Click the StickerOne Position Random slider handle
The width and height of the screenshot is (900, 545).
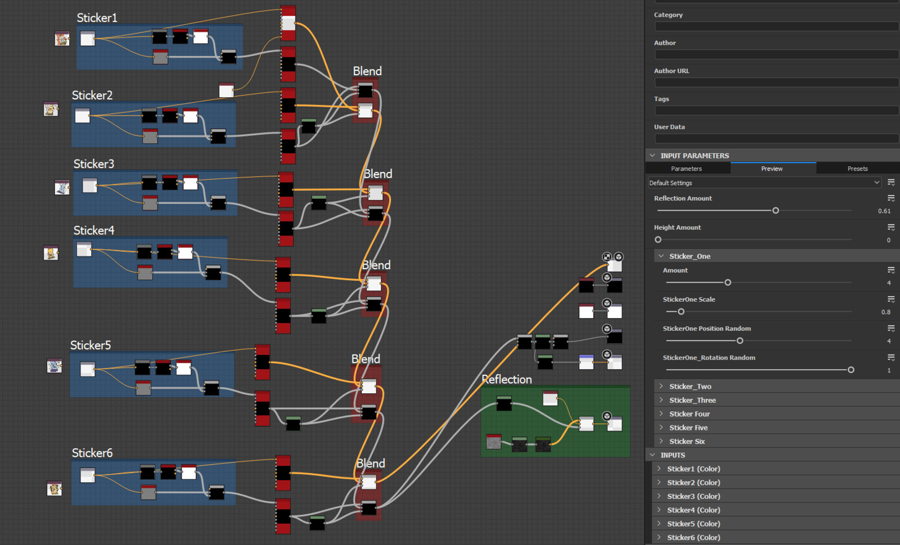(740, 341)
